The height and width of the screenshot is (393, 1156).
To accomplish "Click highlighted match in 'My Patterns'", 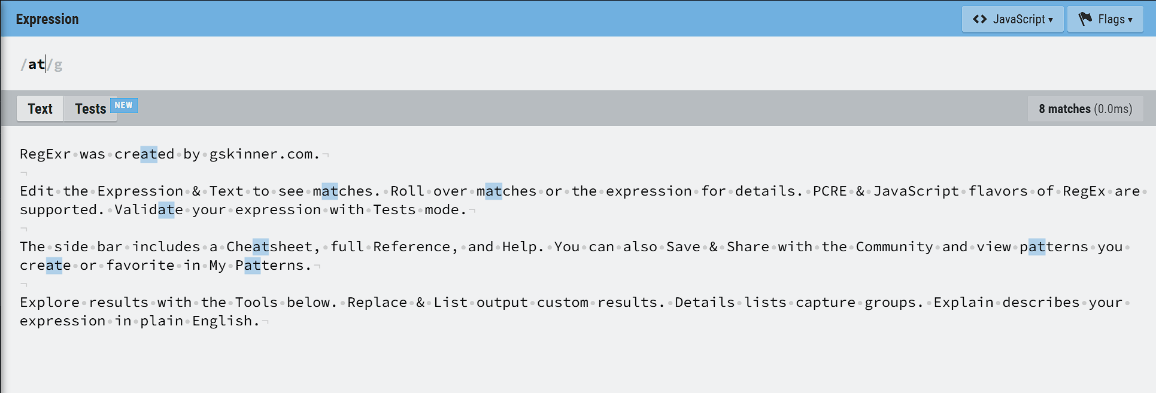I will pos(253,266).
